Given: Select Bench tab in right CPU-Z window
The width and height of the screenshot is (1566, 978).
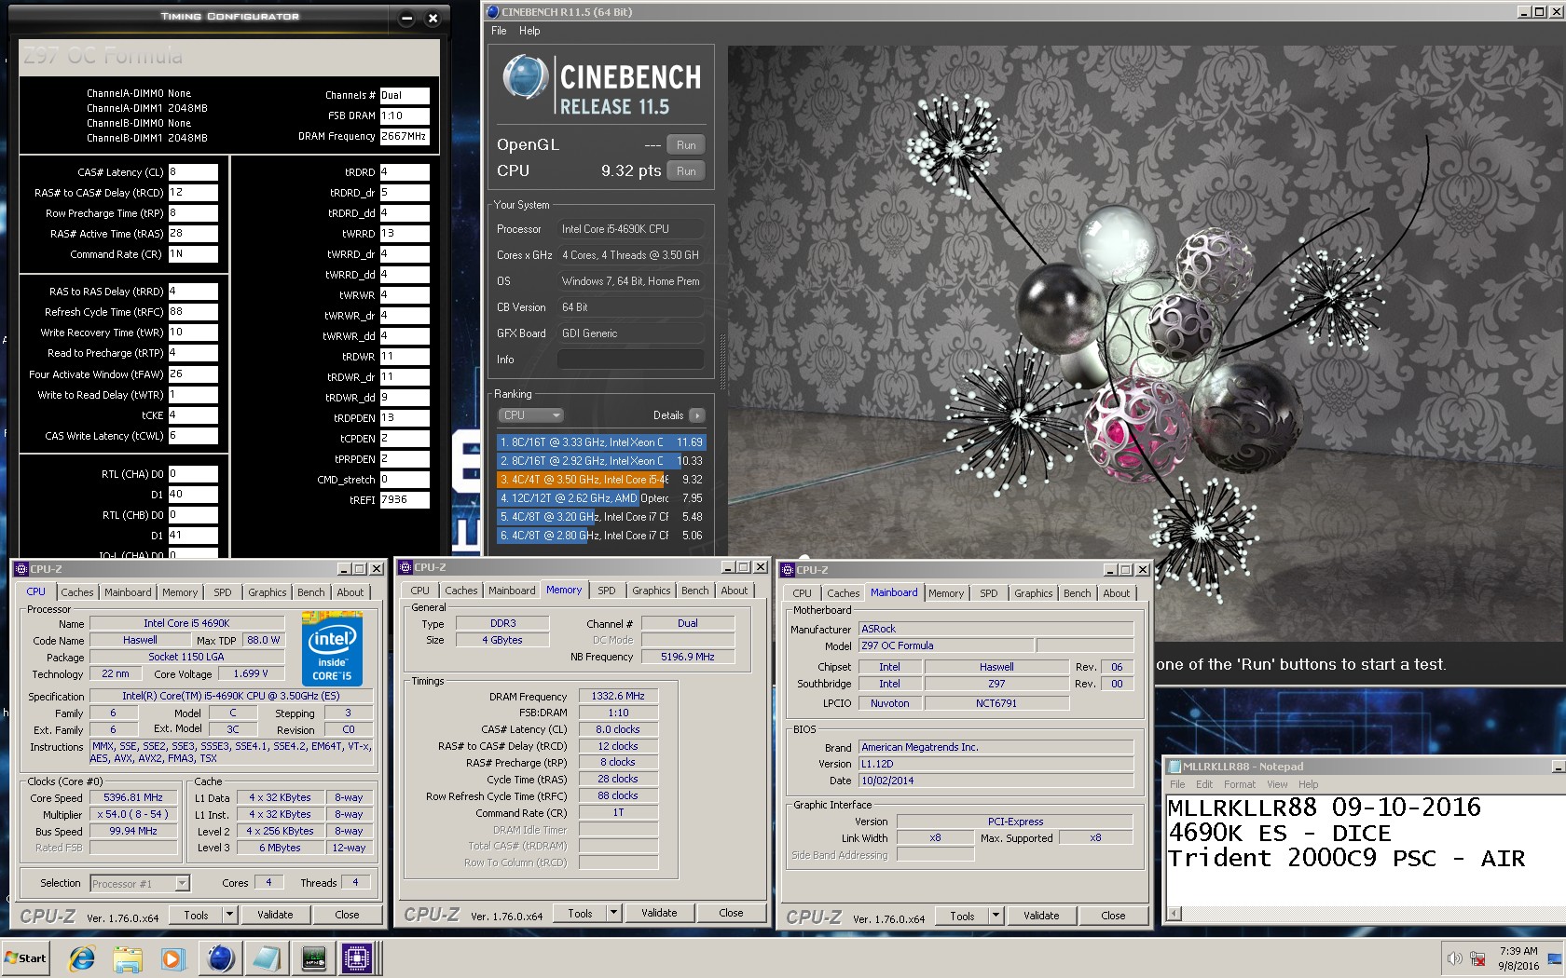Looking at the screenshot, I should [1077, 593].
